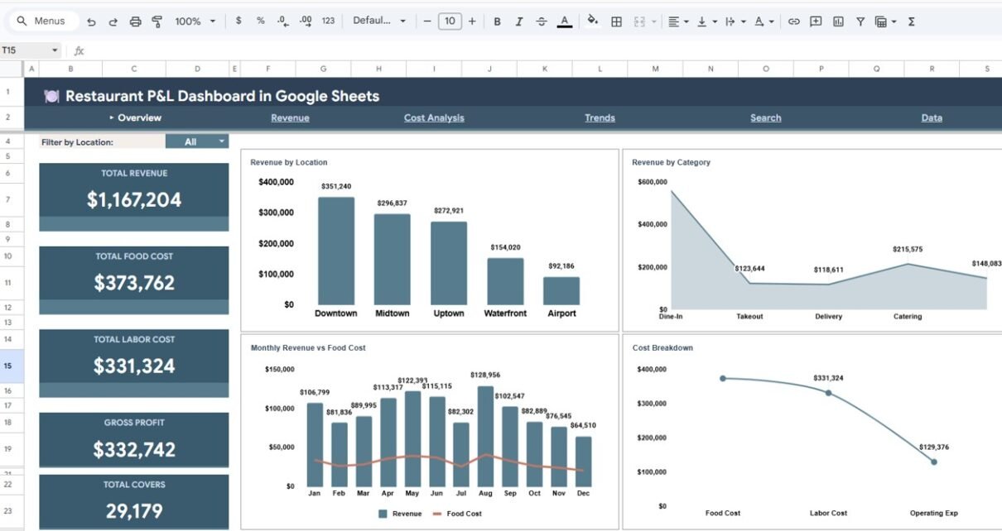
Task: Select the Paint format tool
Action: [x=157, y=22]
